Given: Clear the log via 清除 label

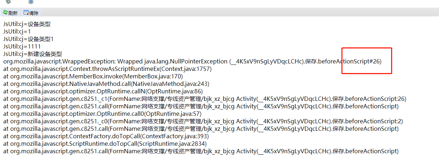Looking at the screenshot, I should pos(34,13).
